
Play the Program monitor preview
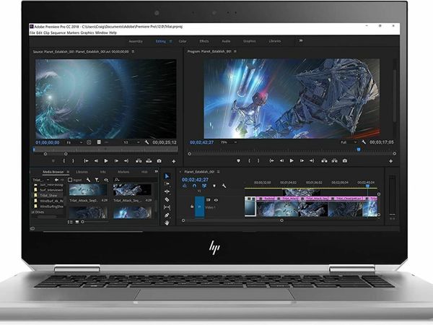tap(291, 160)
